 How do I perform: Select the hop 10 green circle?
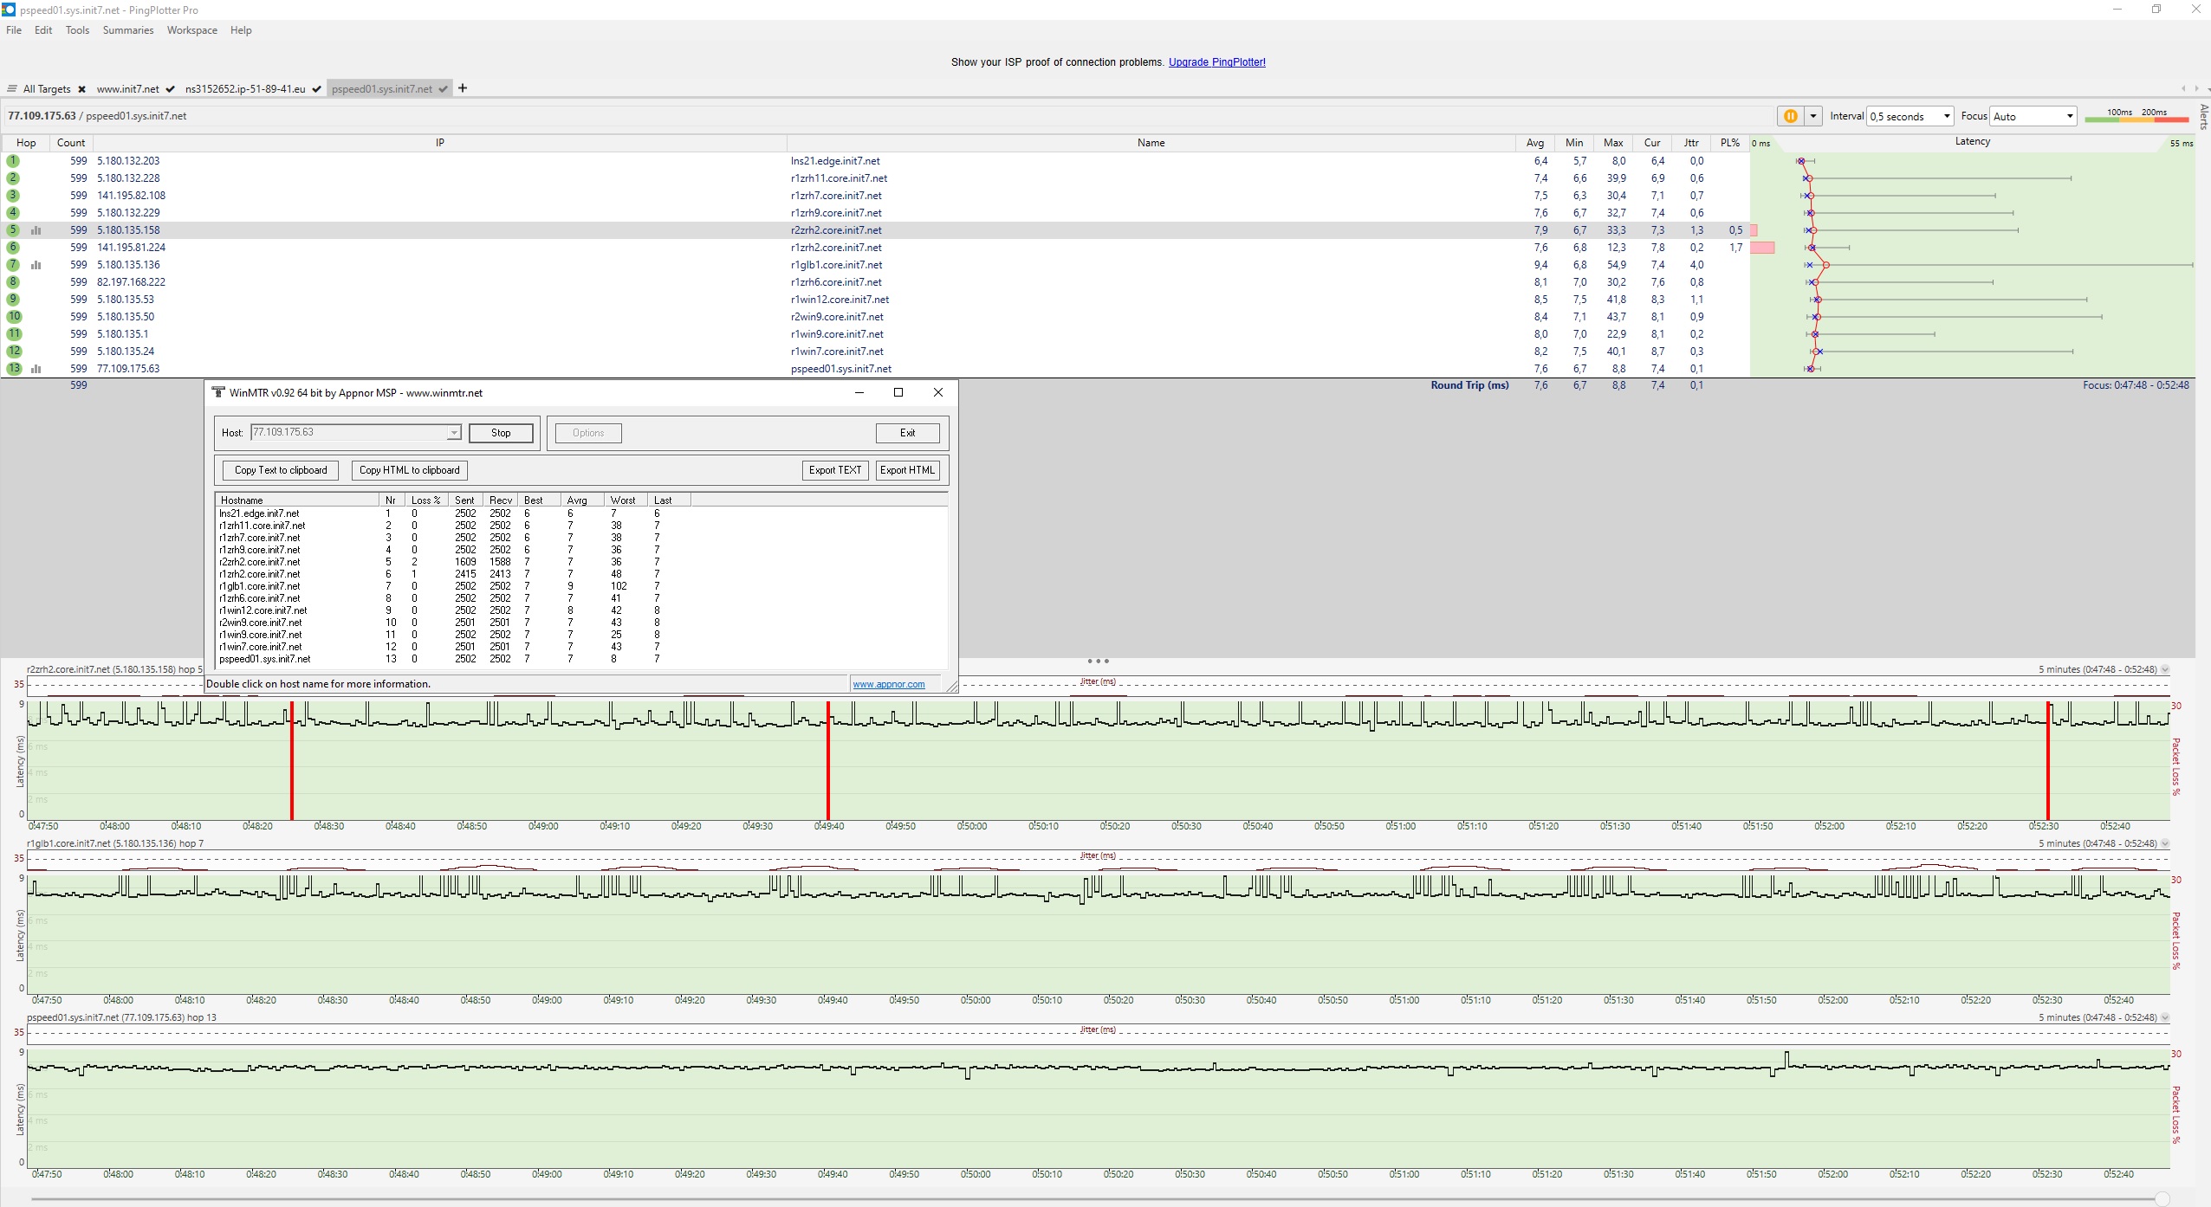(14, 317)
